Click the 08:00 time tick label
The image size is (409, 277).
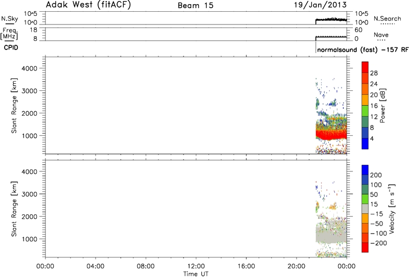[x=146, y=266]
